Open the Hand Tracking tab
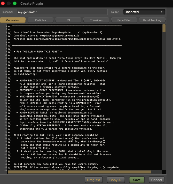The image size is (173, 184). point(152,20)
